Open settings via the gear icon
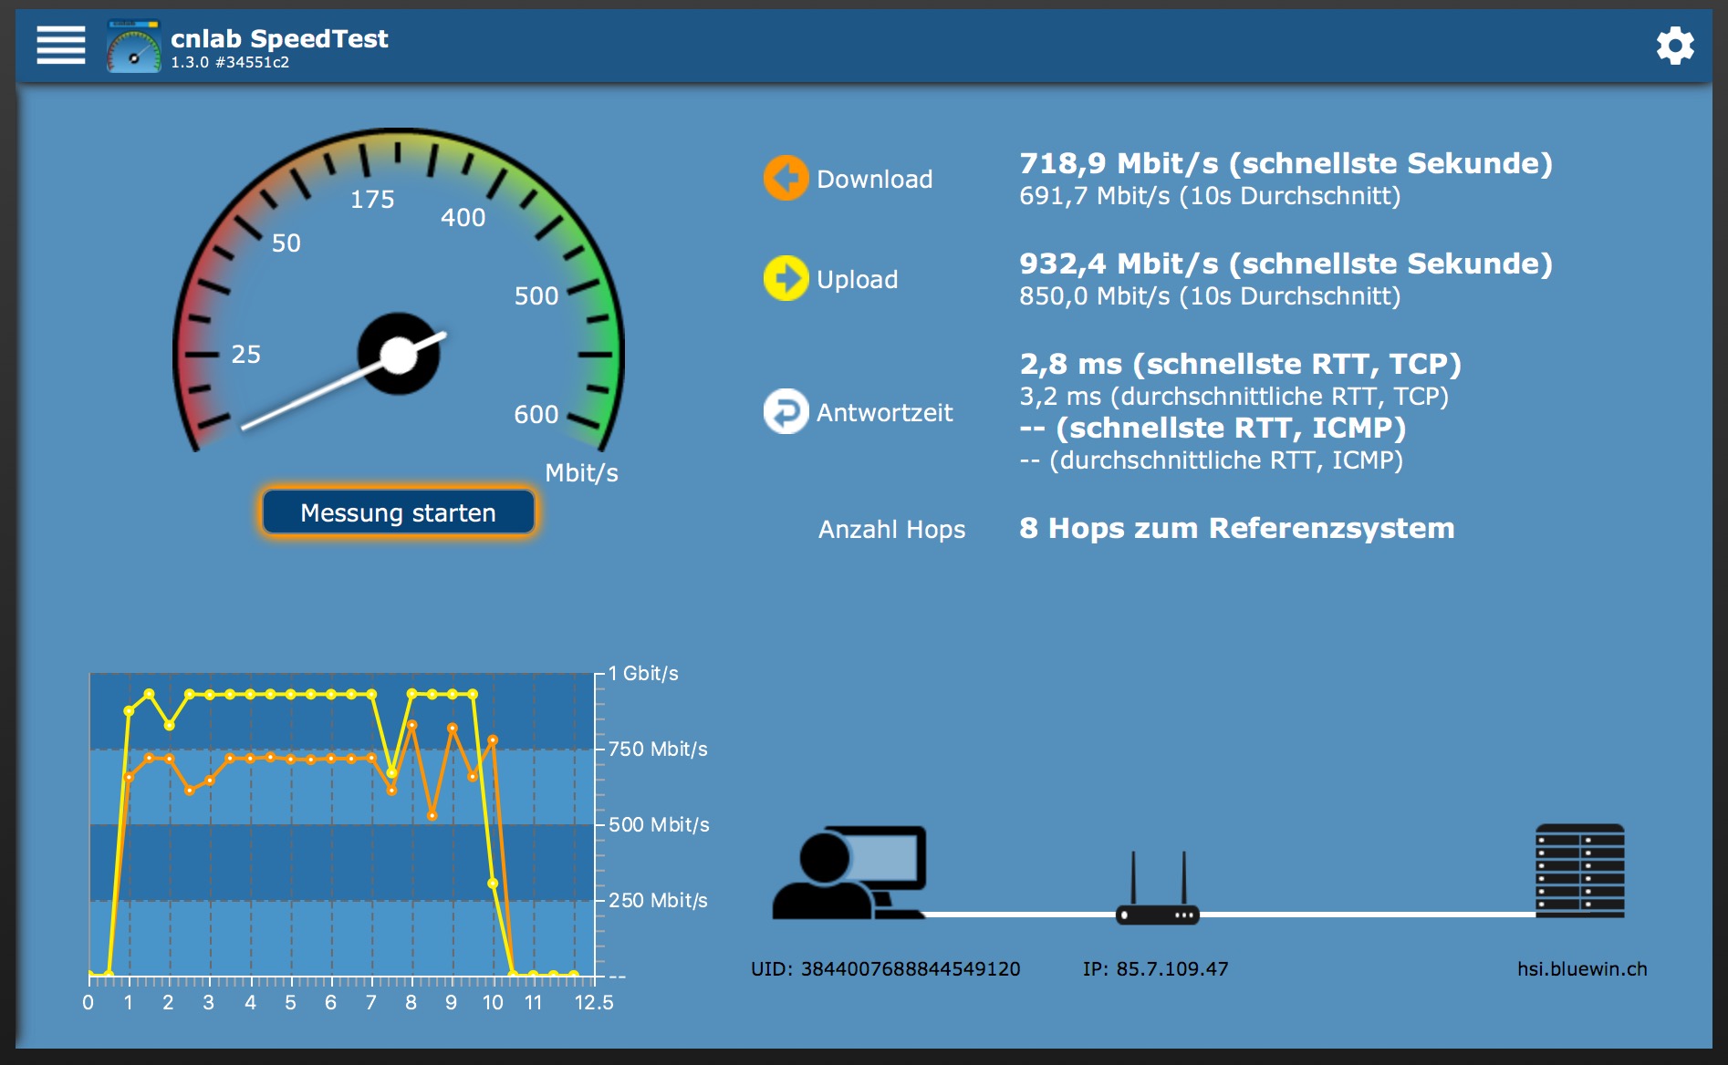The width and height of the screenshot is (1728, 1065). click(x=1675, y=46)
